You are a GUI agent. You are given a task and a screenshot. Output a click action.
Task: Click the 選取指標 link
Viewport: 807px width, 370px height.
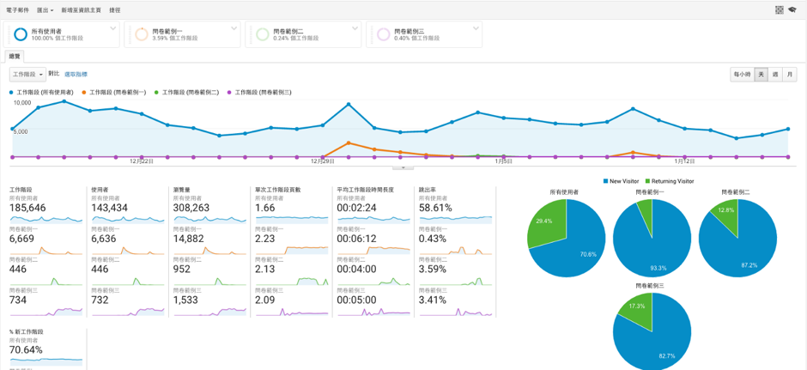click(76, 75)
